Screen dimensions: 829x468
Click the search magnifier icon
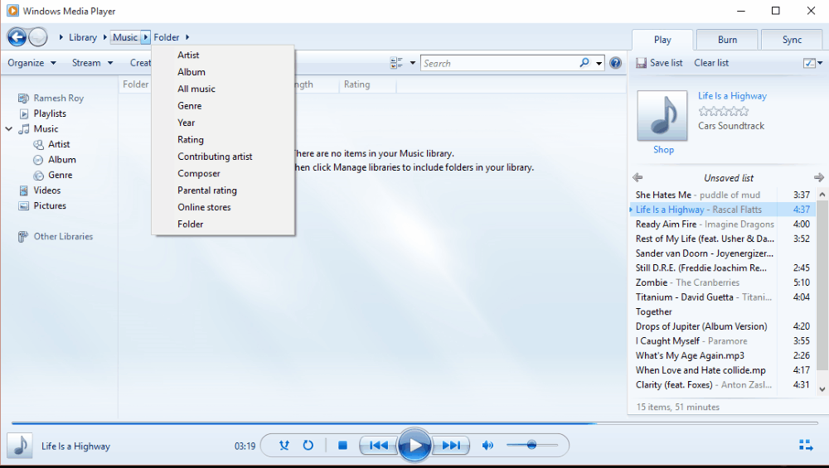[584, 63]
